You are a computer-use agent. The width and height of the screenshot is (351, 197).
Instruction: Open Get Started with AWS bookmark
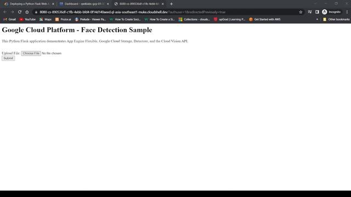click(265, 20)
